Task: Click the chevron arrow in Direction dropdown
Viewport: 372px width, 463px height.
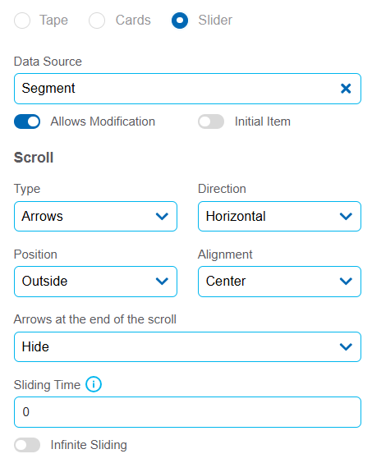Action: 346,217
